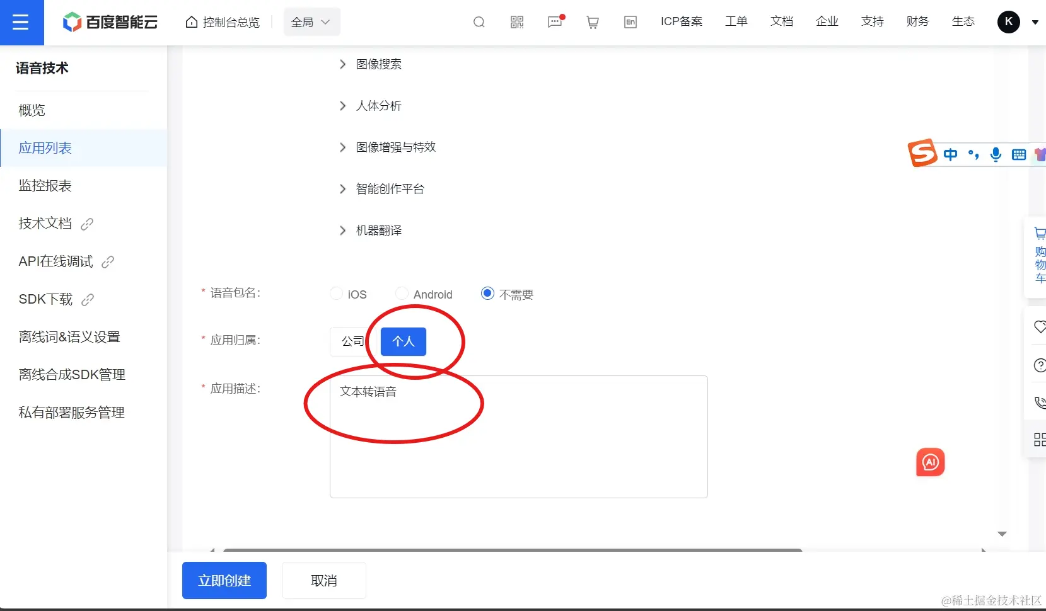Click the search magnifier icon
This screenshot has width=1046, height=611.
479,22
